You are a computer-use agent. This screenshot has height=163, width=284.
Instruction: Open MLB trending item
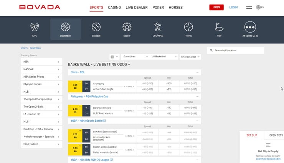[x=41, y=92]
